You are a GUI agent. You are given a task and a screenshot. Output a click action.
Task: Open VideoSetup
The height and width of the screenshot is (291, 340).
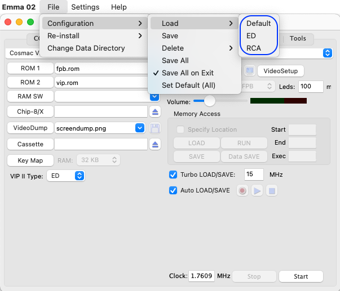tap(281, 71)
